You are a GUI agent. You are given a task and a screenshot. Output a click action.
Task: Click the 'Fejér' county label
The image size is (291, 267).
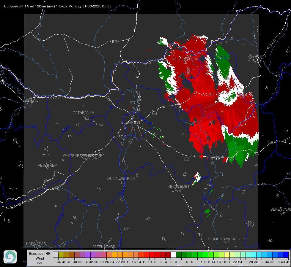coord(66,130)
